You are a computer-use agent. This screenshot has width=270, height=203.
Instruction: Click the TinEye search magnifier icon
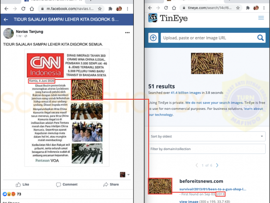[x=260, y=37]
